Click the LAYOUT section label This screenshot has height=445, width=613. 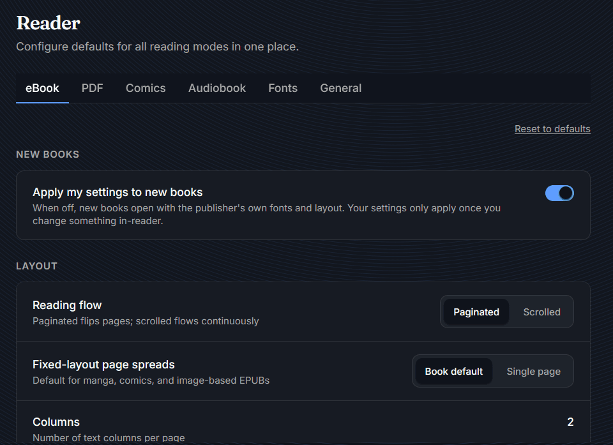tap(37, 266)
